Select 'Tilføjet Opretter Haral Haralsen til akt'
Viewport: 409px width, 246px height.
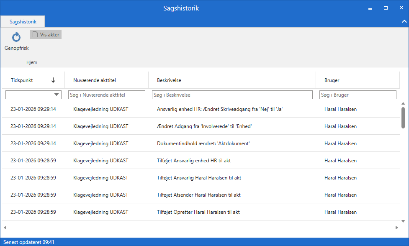[x=198, y=213]
